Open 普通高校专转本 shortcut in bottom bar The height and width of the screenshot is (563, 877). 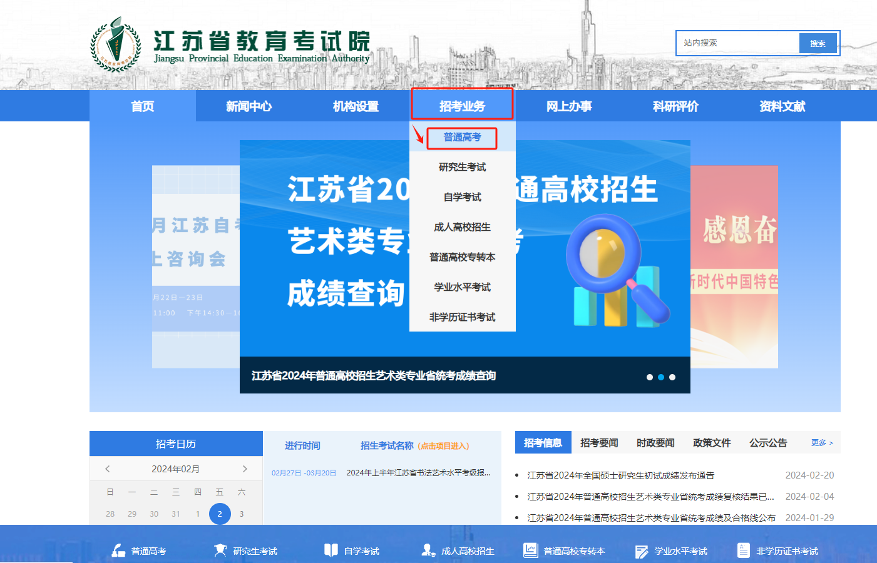[x=565, y=550]
